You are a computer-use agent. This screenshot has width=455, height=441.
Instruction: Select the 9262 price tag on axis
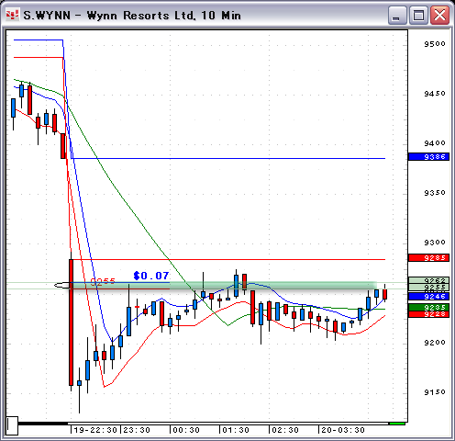(428, 280)
